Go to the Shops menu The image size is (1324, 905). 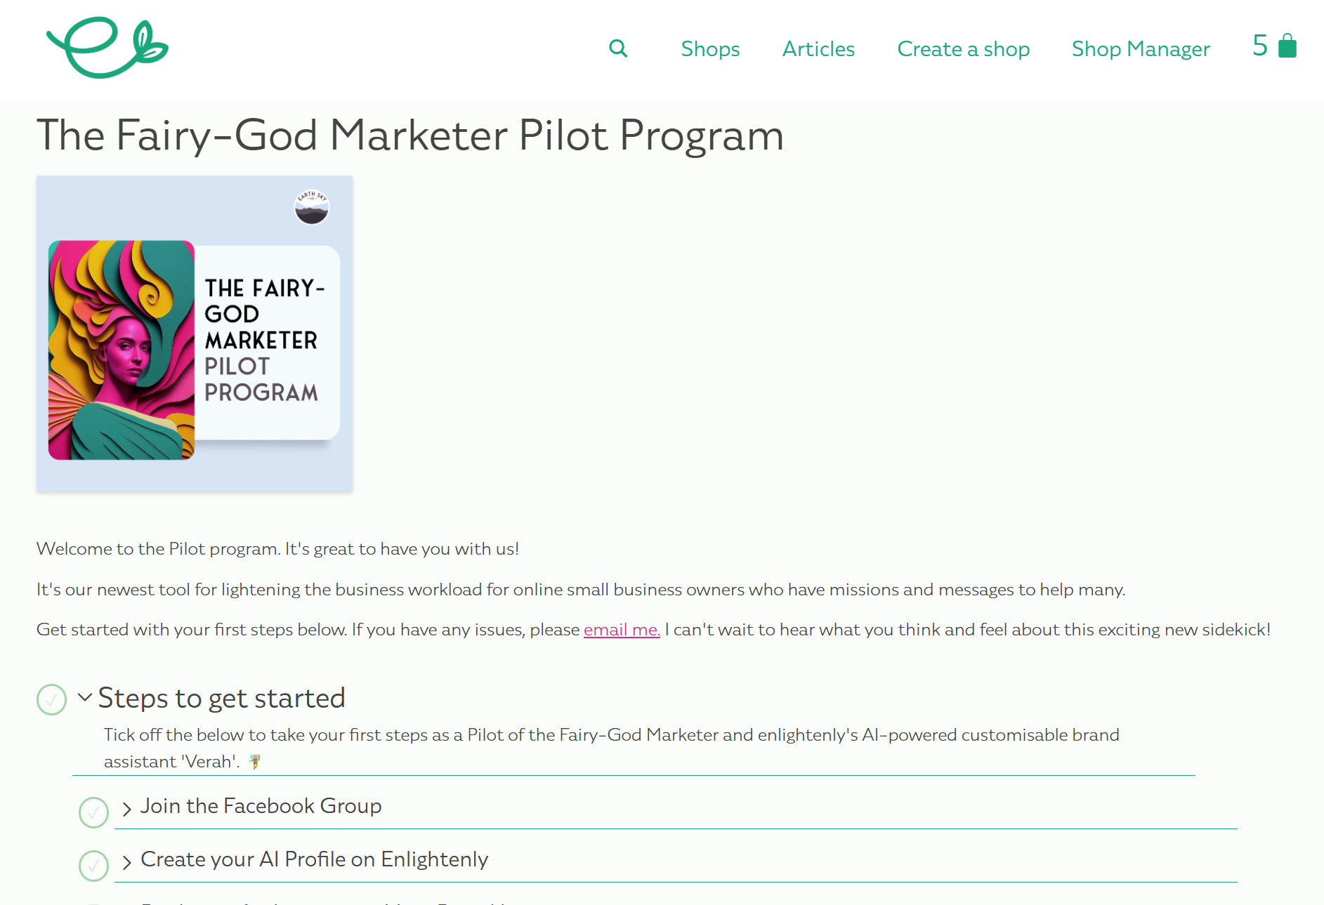(710, 49)
